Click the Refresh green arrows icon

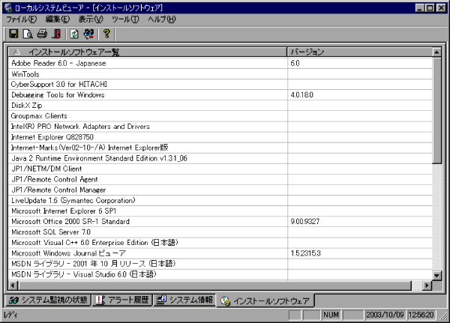tap(74, 34)
